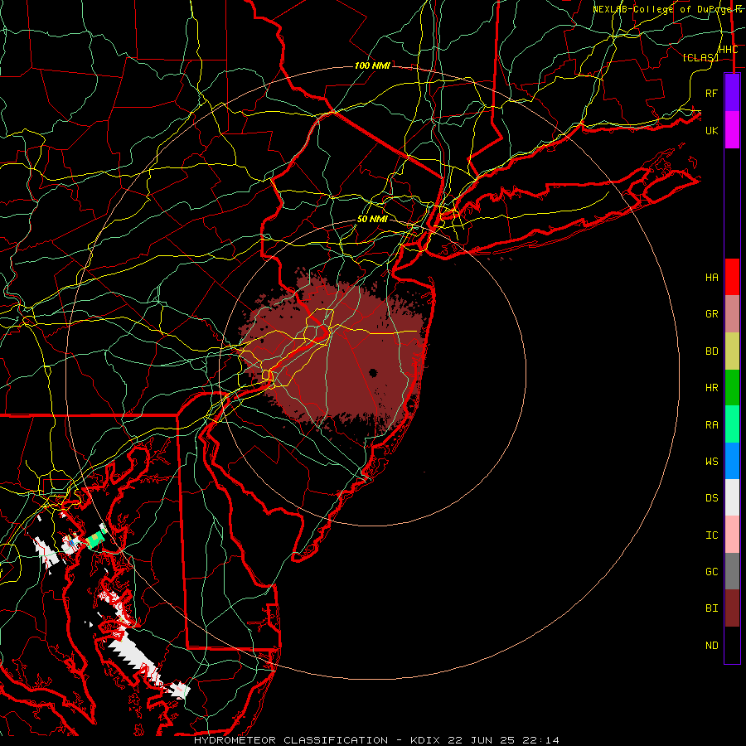Select the GC gray legend swatch
Screen dimensions: 746x746
(732, 571)
